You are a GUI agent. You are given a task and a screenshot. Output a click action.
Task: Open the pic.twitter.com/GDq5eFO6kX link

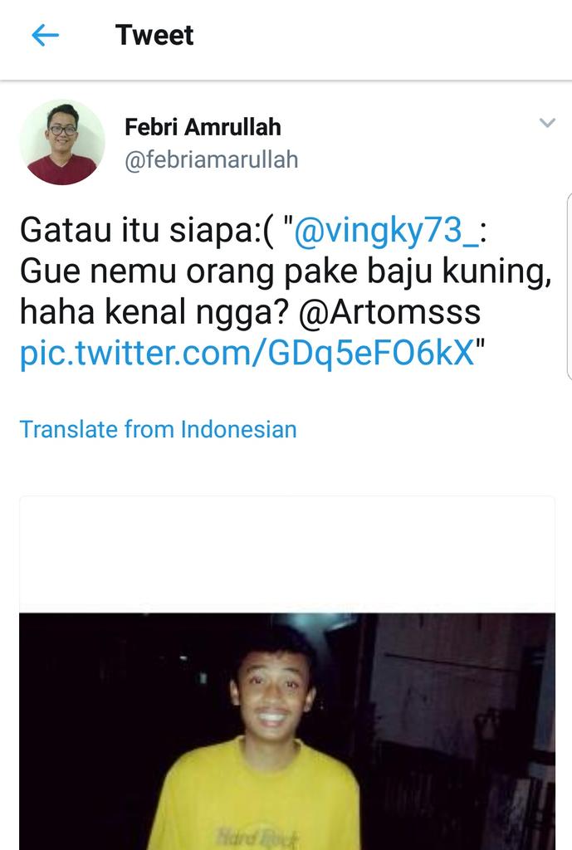[247, 352]
